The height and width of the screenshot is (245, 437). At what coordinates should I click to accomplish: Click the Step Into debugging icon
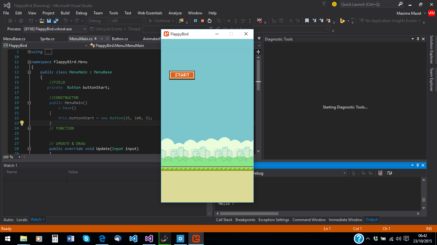coord(236,20)
